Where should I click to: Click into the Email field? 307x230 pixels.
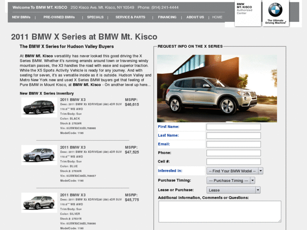234,144
